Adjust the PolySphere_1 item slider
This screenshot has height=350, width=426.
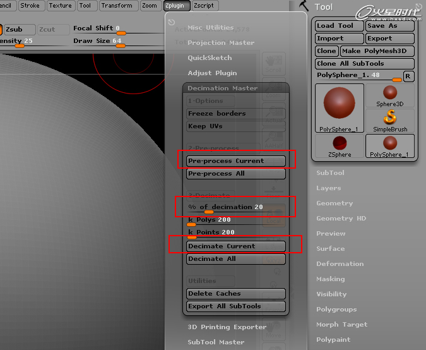[x=358, y=76]
